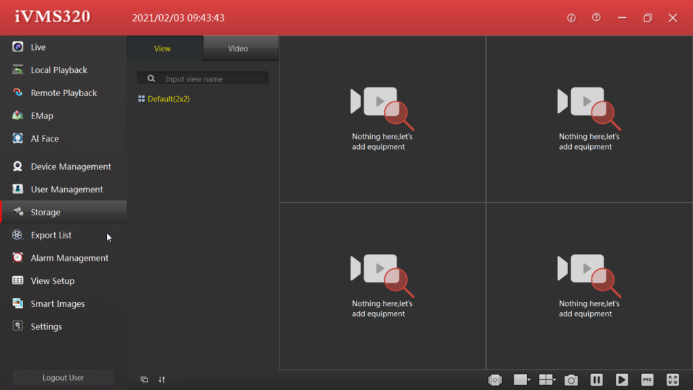Take a snapshot with the camera icon
Viewport: 693px width, 390px height.
pos(572,380)
